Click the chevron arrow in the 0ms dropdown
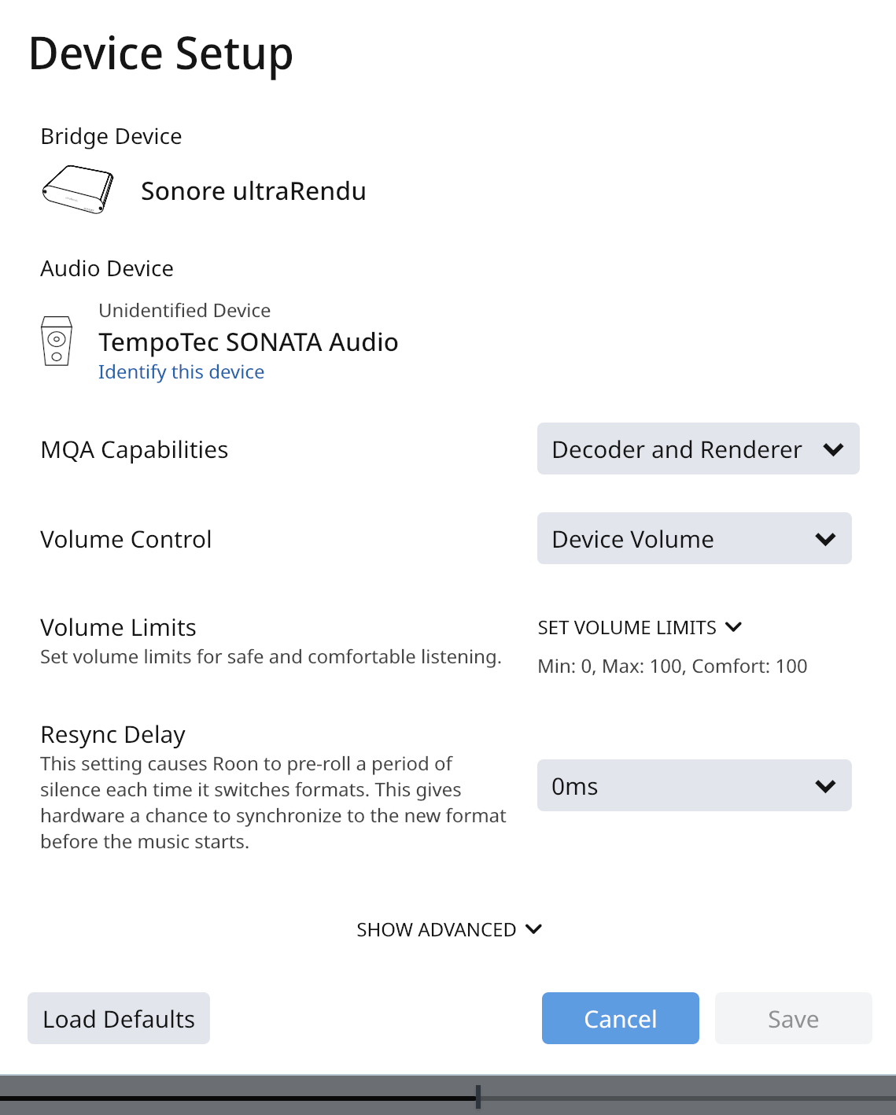This screenshot has width=896, height=1115. (825, 786)
